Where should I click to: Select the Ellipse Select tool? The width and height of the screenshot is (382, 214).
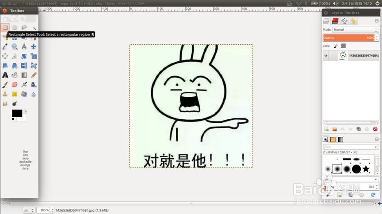(14, 28)
